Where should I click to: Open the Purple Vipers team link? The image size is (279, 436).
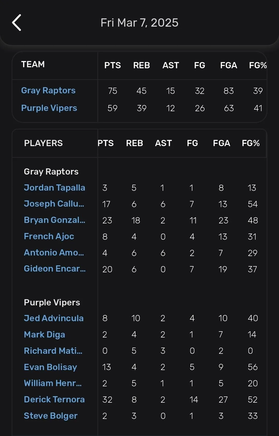click(49, 108)
